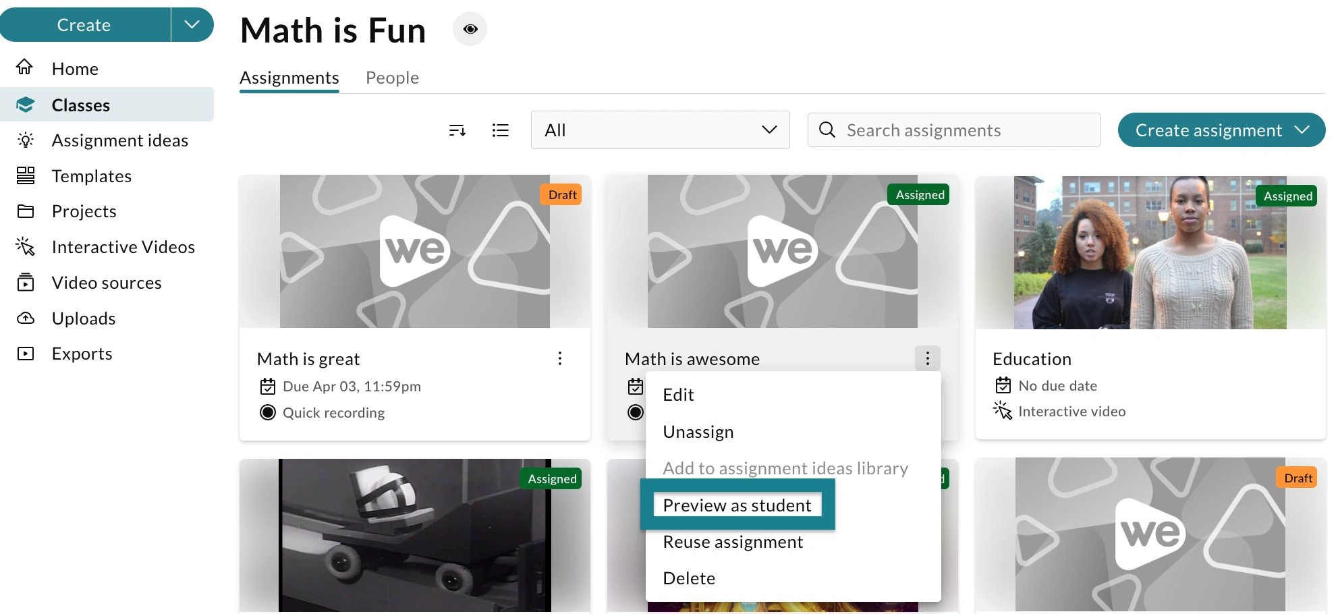Viewport: 1338px width, 614px height.
Task: Click the Home house icon
Action: pyautogui.click(x=25, y=67)
